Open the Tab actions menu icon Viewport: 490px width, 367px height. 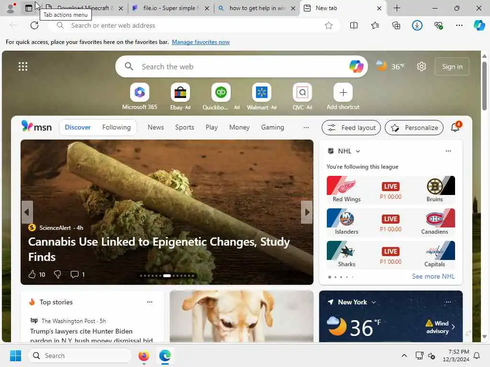29,8
